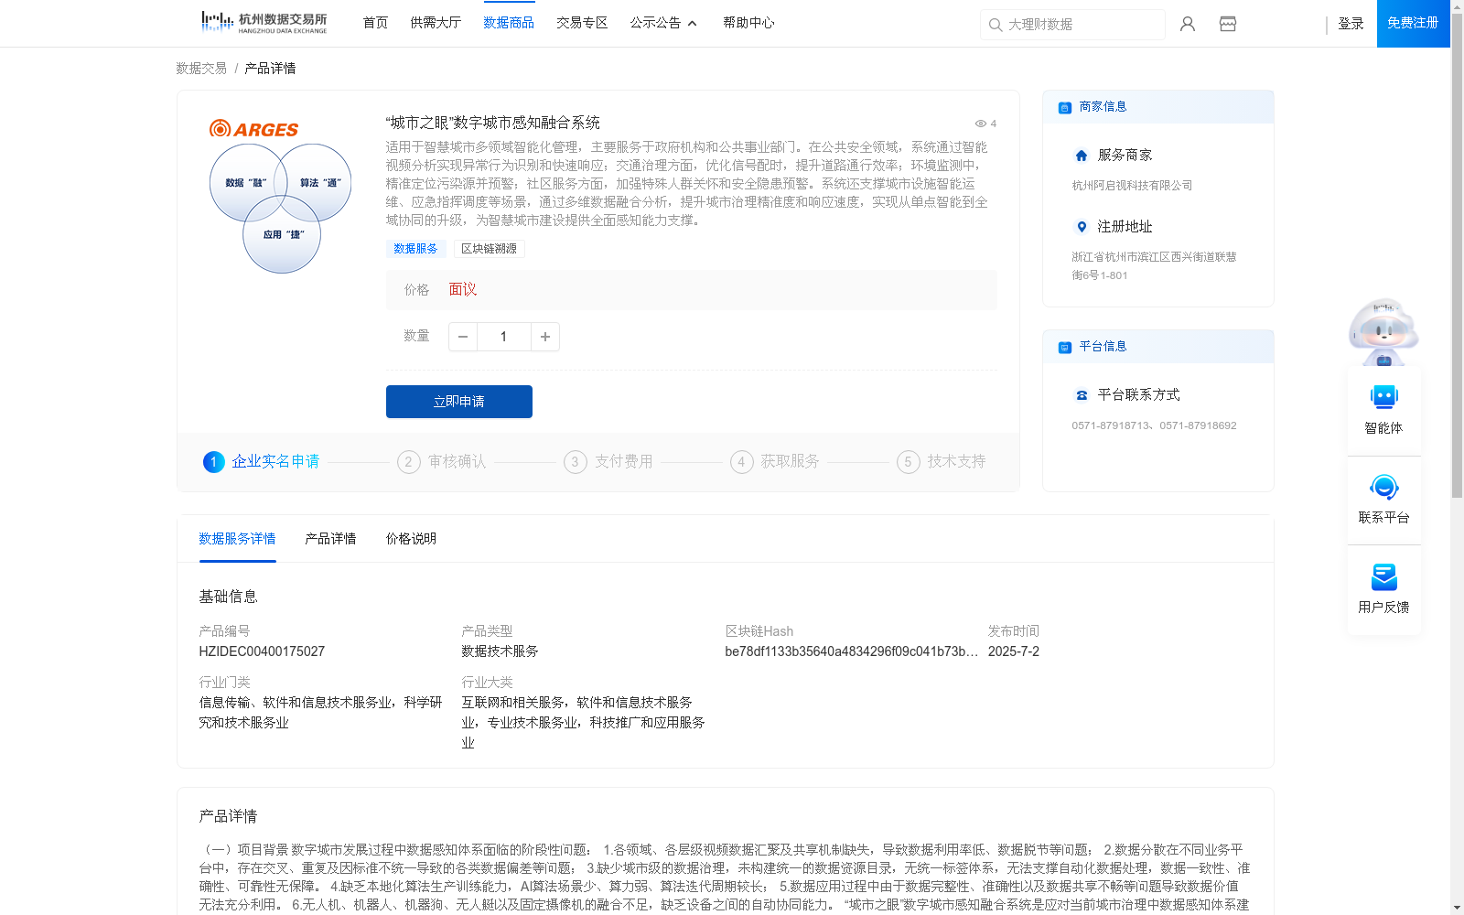The width and height of the screenshot is (1464, 915).
Task: Click the ARGES product thumbnail image
Action: [x=281, y=195]
